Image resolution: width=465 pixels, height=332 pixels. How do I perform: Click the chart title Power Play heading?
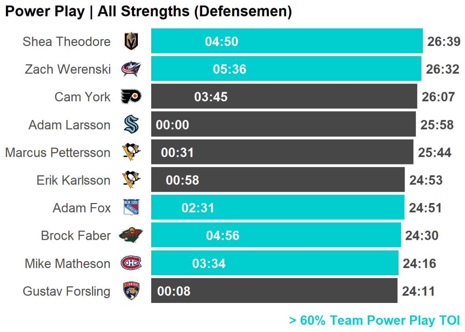tap(148, 12)
